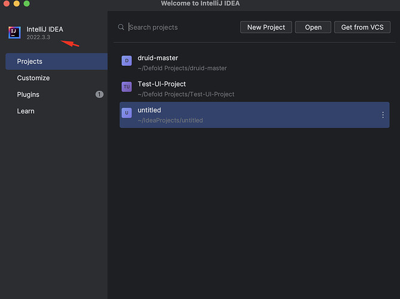The image size is (400, 299).
Task: Click the "U" avatar icon for untitled
Action: click(126, 113)
